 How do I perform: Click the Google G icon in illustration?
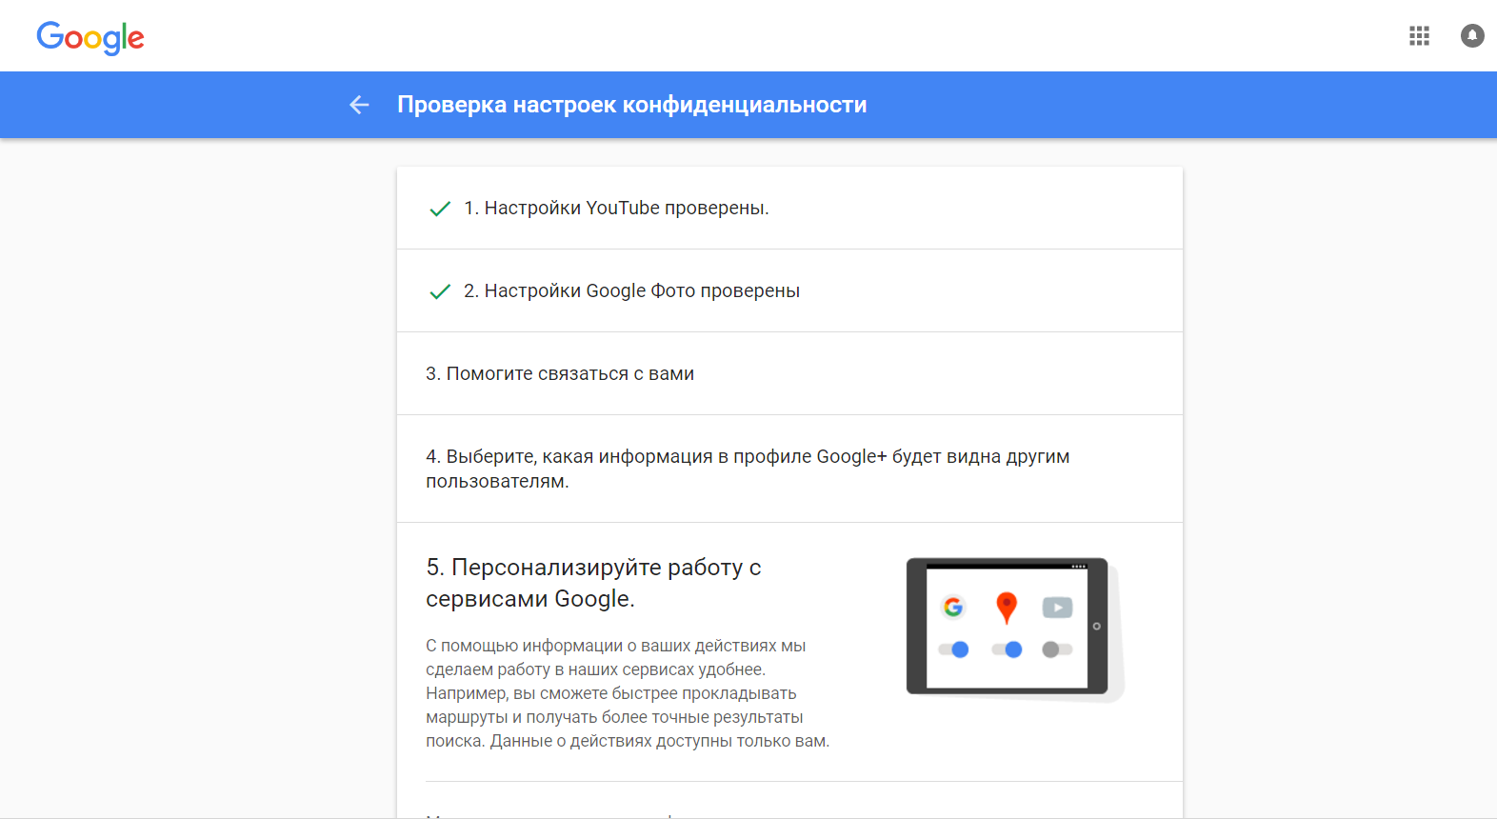click(953, 607)
